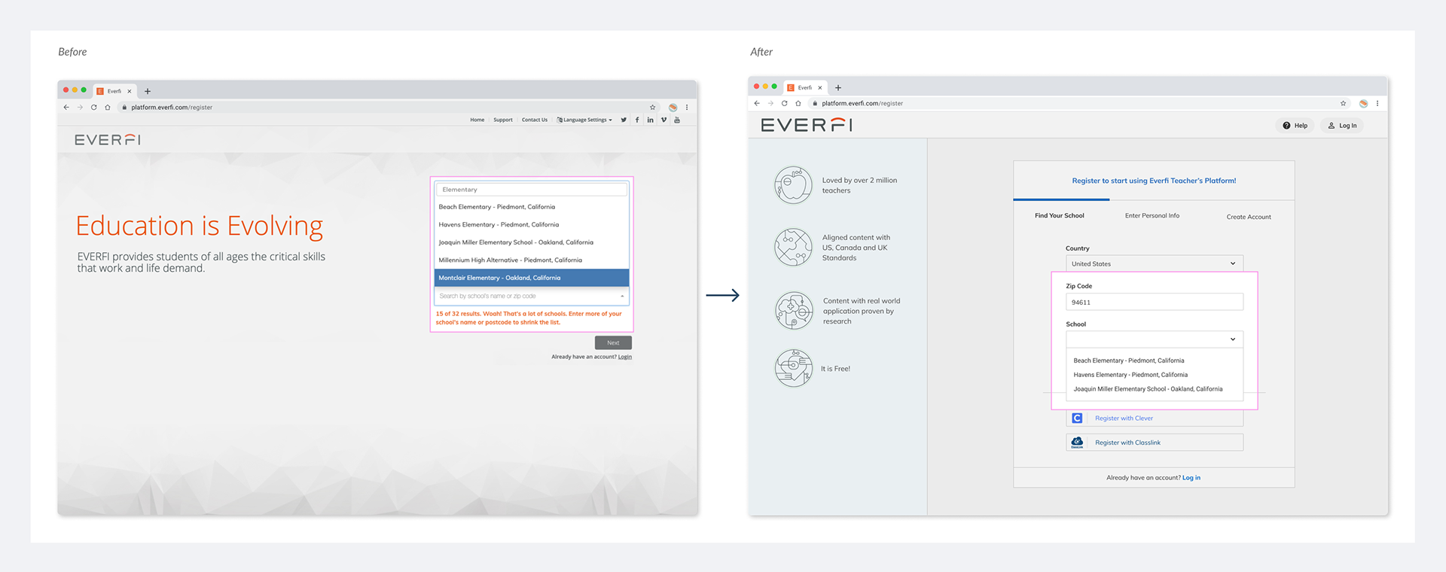
Task: Click apple icon beside 'Loved by over 2 million'
Action: (x=794, y=185)
